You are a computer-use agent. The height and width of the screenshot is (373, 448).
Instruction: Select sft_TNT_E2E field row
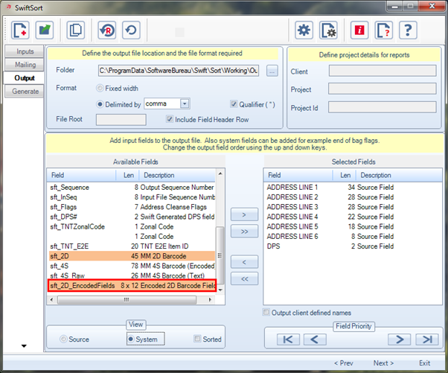[132, 246]
